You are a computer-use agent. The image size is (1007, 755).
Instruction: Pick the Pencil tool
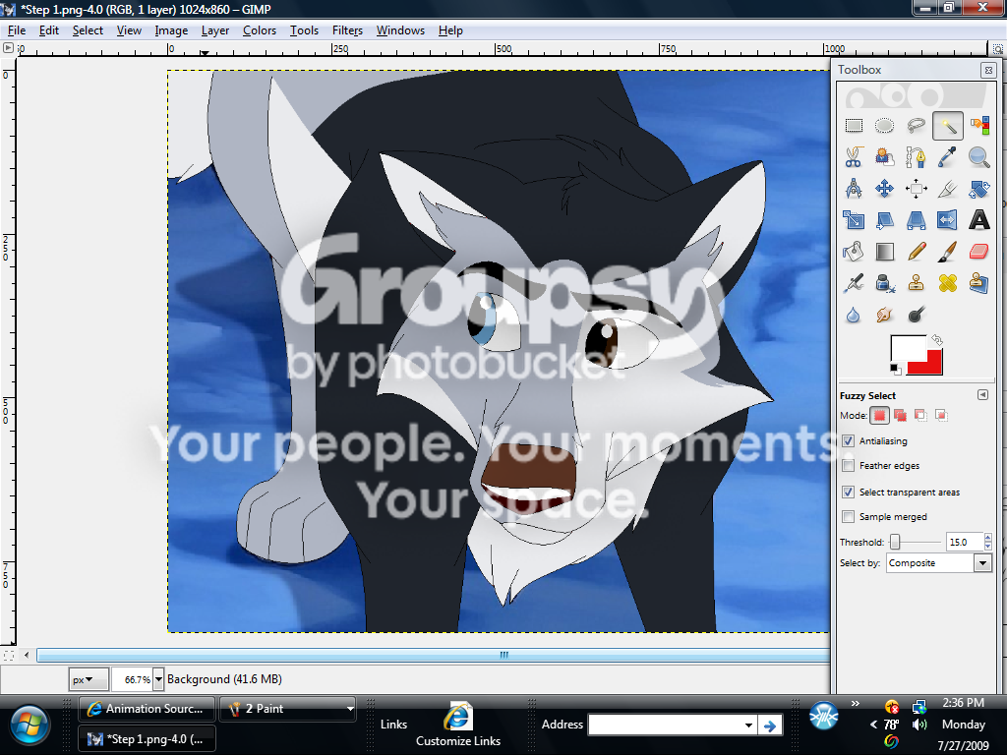click(917, 252)
